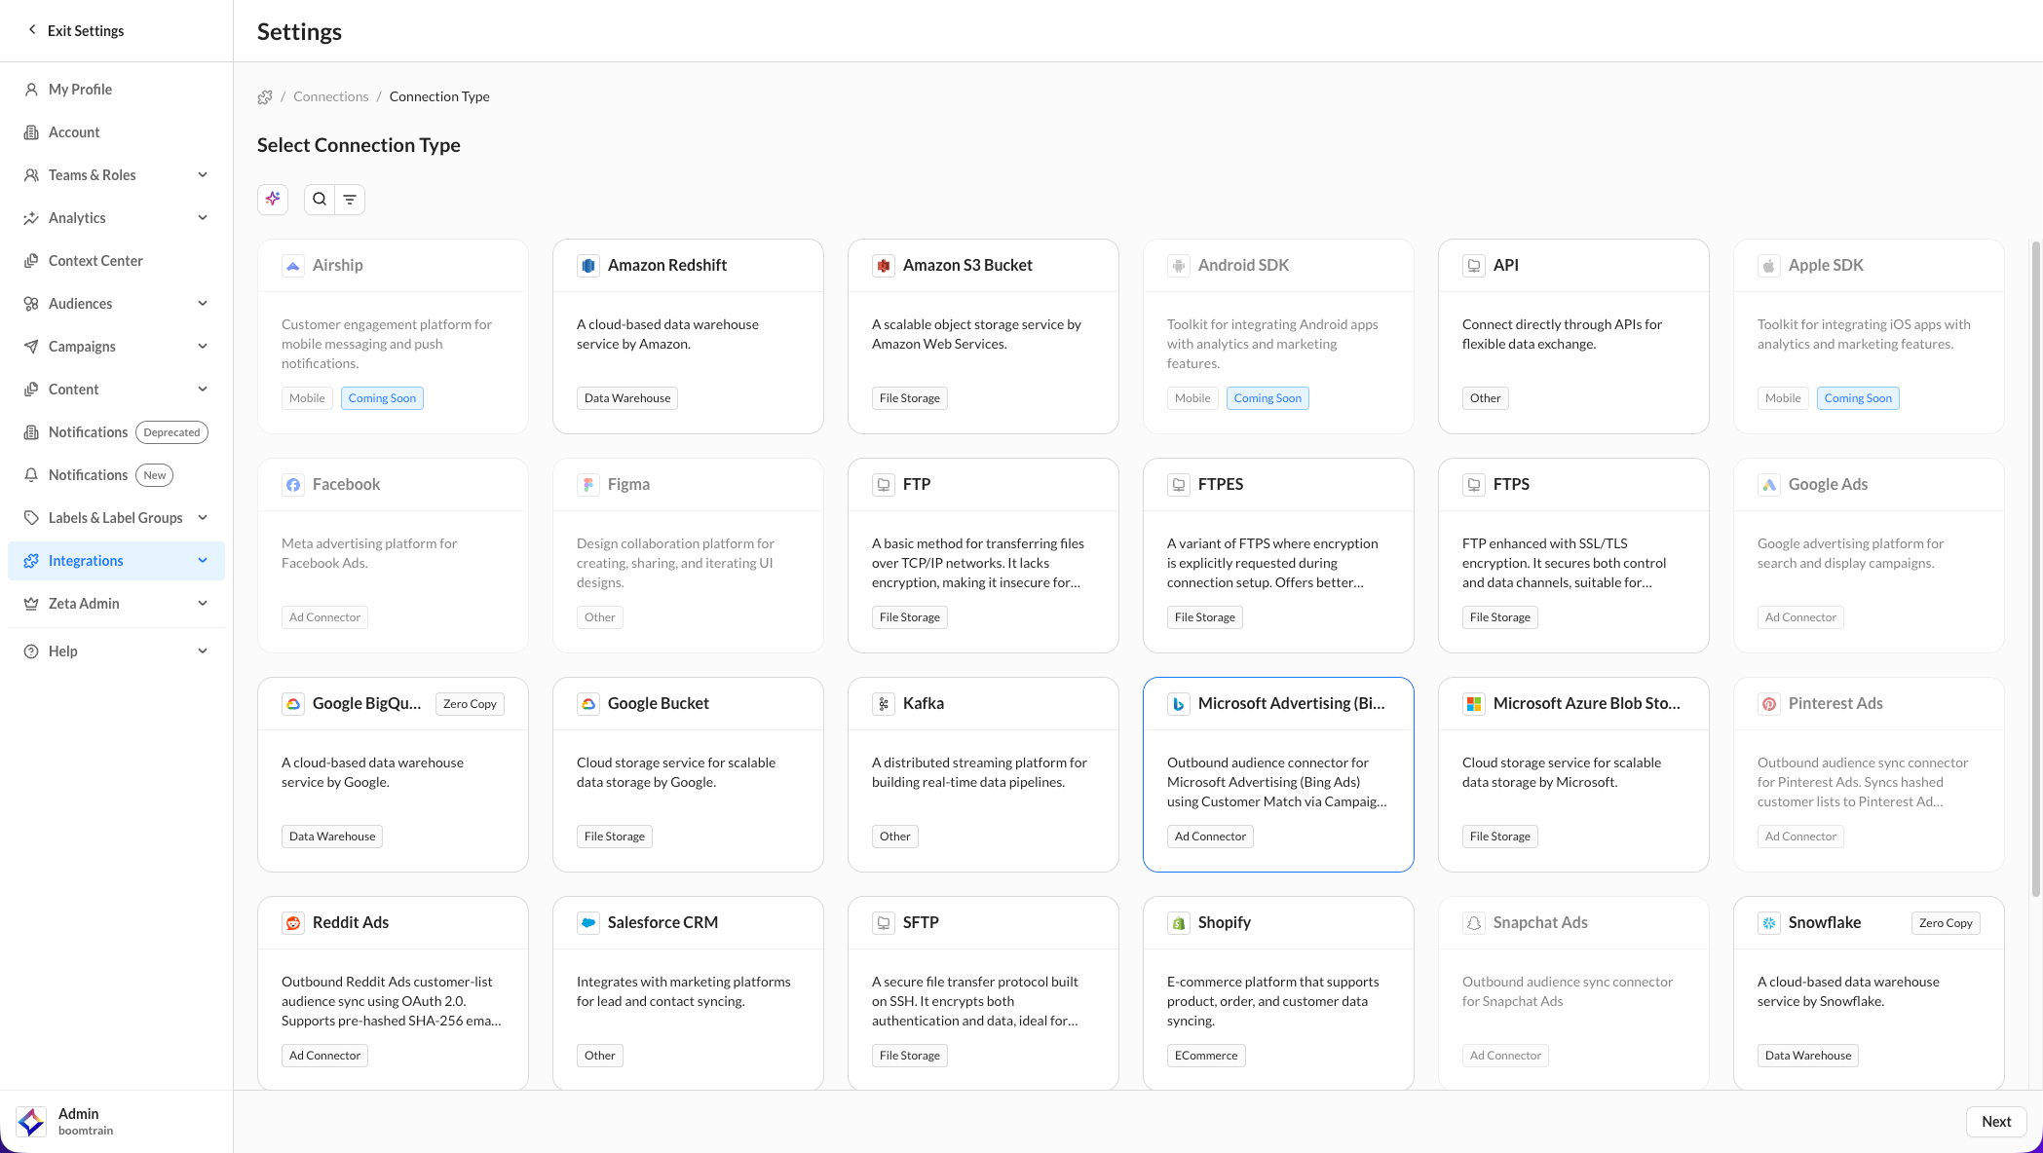Screen dimensions: 2043x1153
Task: Select the Amazon Redshift connection card title
Action: [x=667, y=265]
